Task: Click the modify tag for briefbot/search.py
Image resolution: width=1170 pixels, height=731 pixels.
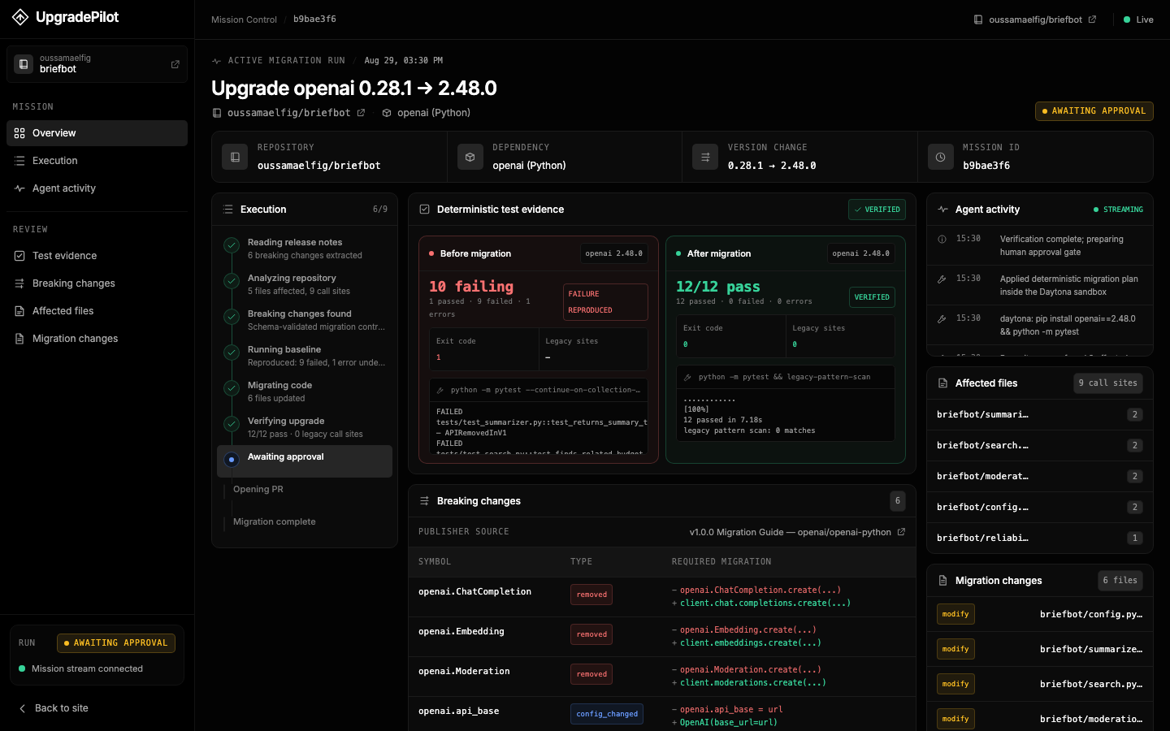Action: point(955,684)
